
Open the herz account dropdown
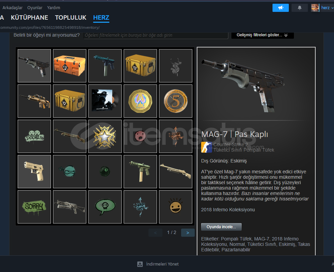(322, 8)
